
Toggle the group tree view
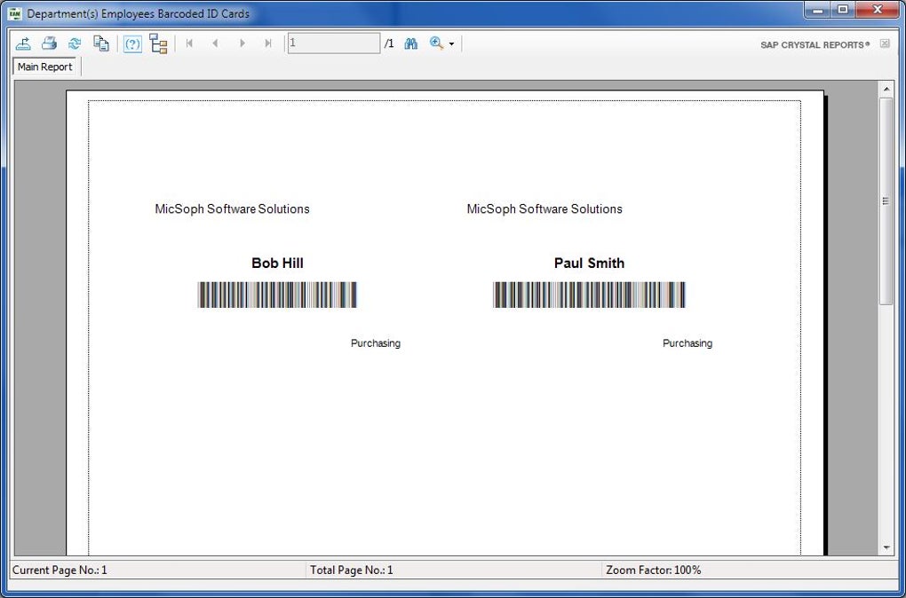(159, 43)
